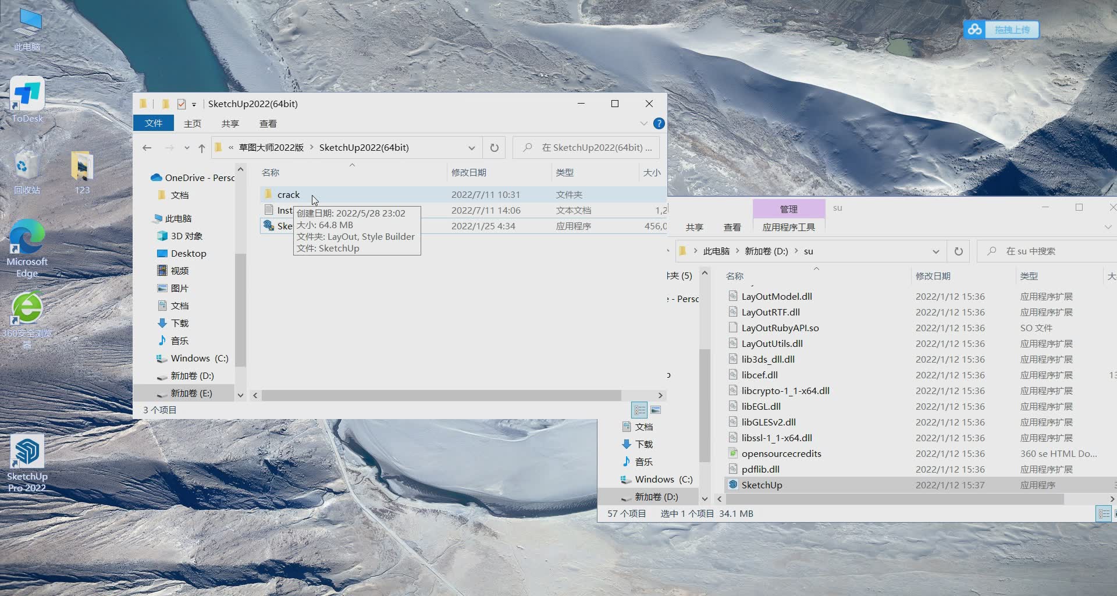
Task: Open address bar history dropdown in su window
Action: [935, 251]
